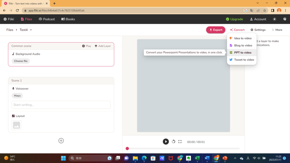Screen dimensions: 290x163
Task: Open Microsoft Edge from taskbar
Action: coord(144,158)
